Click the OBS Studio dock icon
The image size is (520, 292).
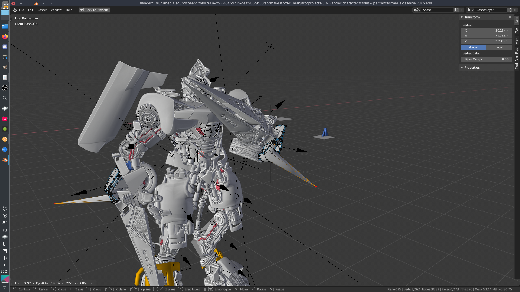coord(5,88)
